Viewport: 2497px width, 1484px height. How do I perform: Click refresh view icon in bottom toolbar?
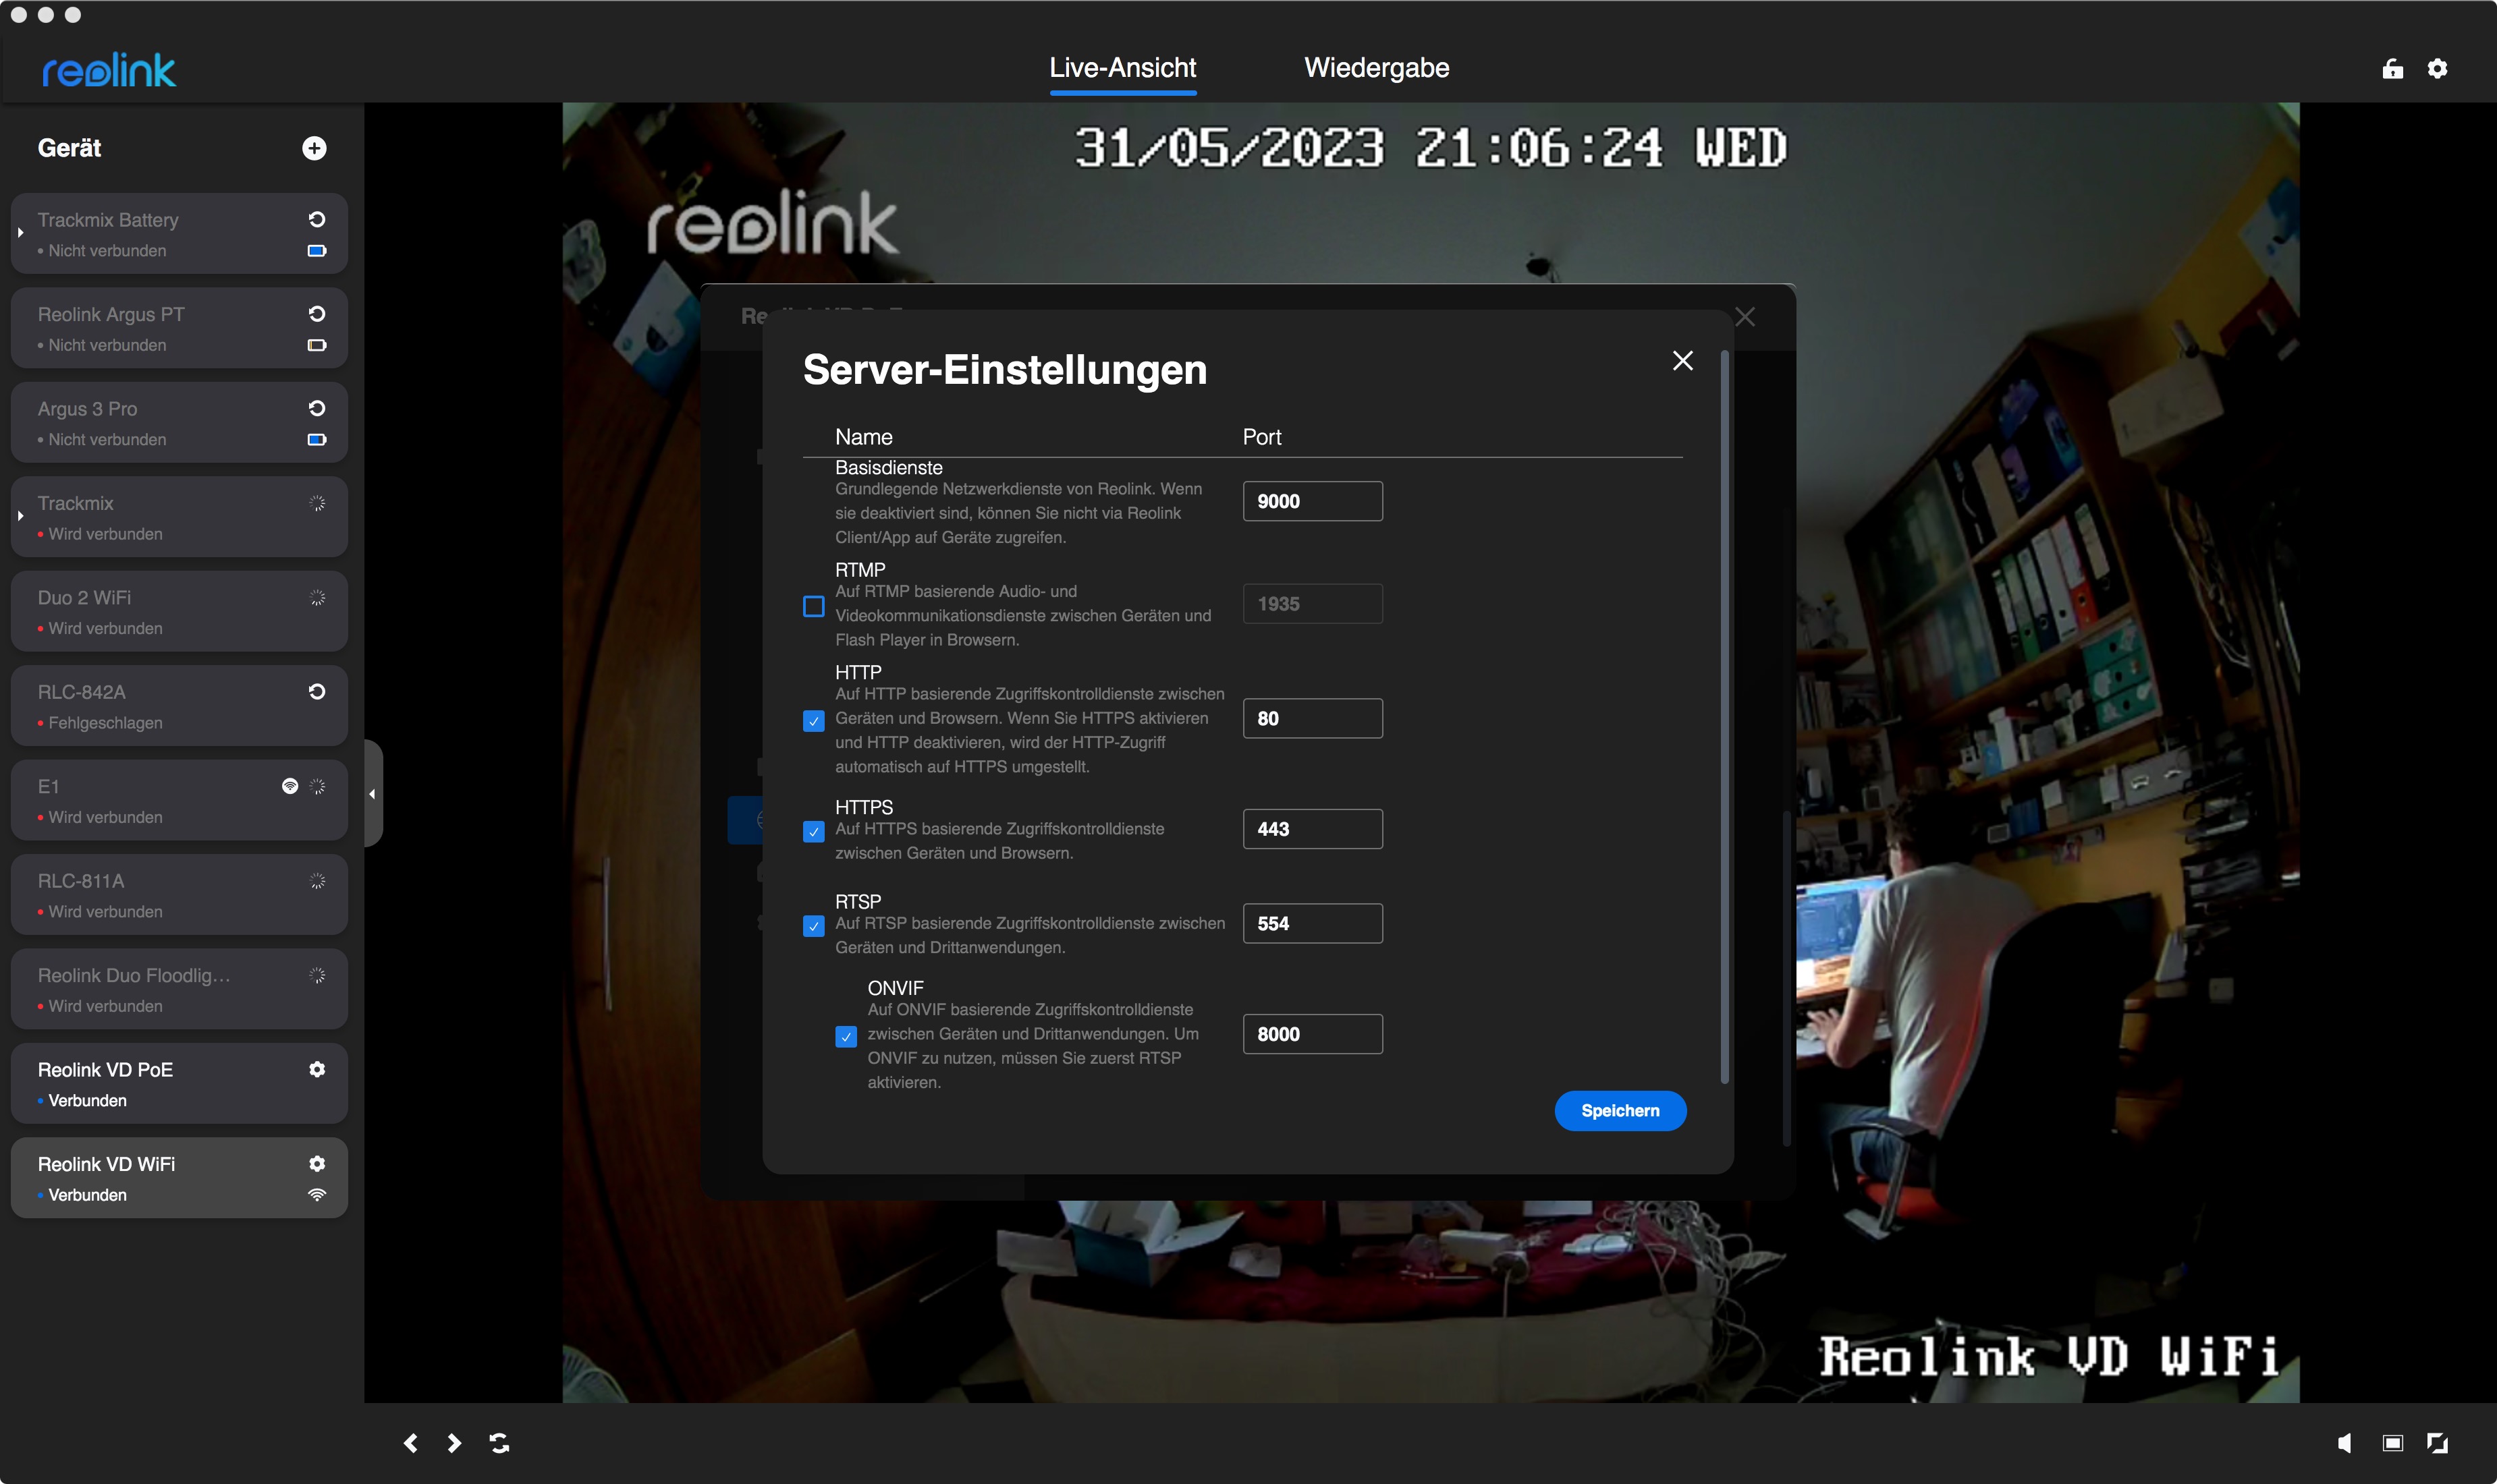(499, 1442)
